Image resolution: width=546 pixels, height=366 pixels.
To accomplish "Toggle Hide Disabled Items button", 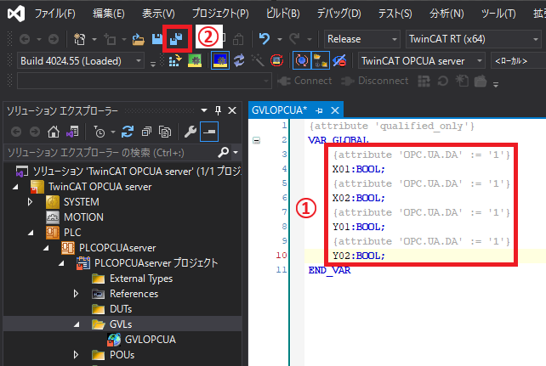I will tap(339, 61).
